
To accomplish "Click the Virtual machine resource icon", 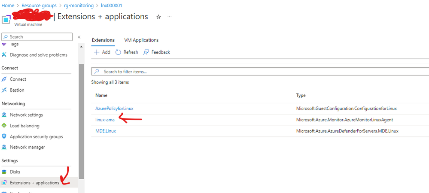I will click(x=6, y=20).
